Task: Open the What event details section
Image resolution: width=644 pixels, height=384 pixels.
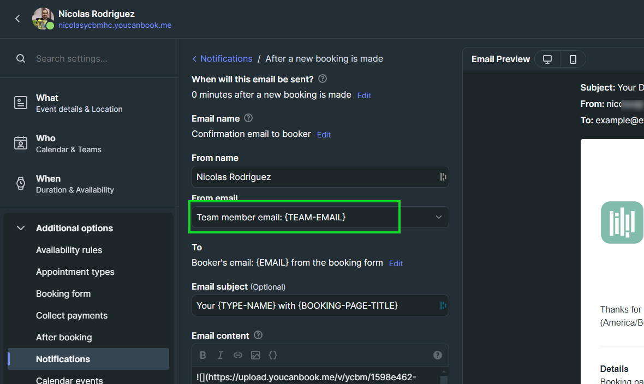Action: coord(89,103)
